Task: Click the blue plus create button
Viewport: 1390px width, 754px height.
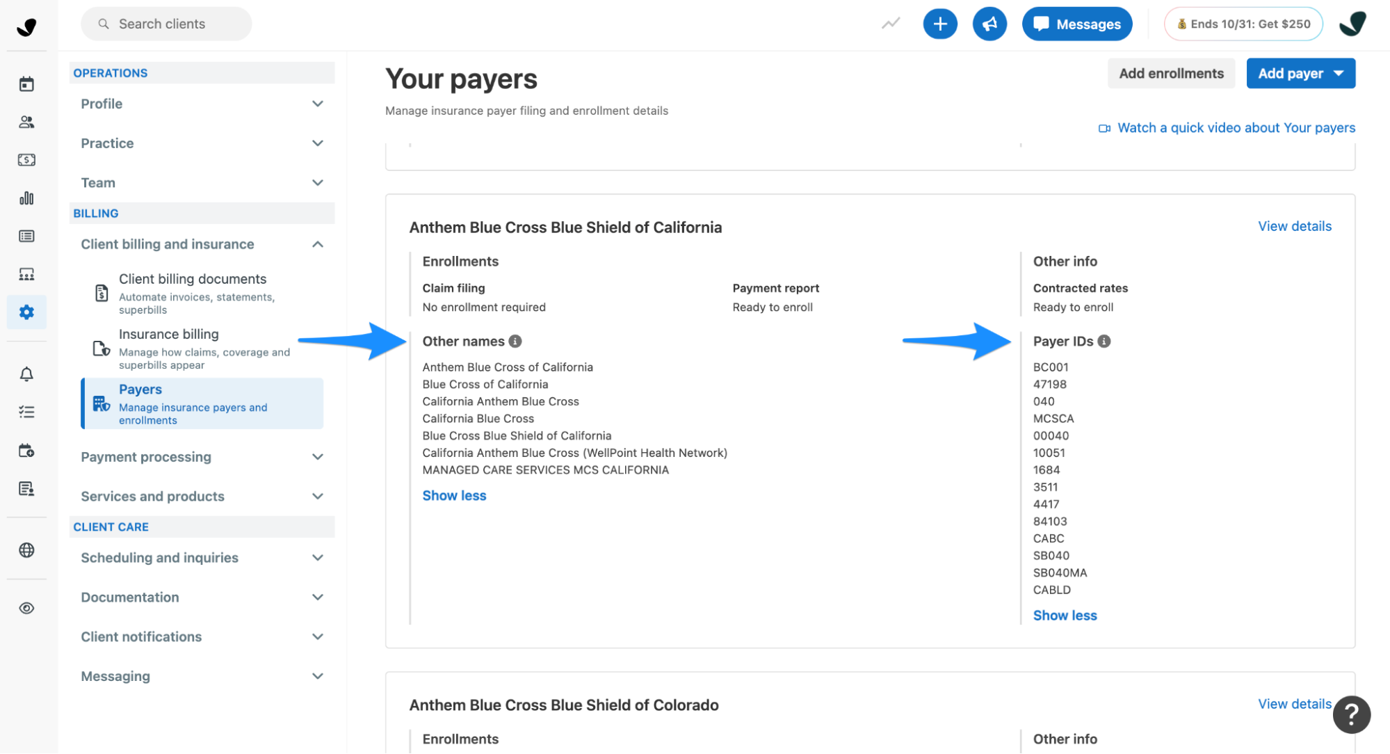Action: click(939, 24)
